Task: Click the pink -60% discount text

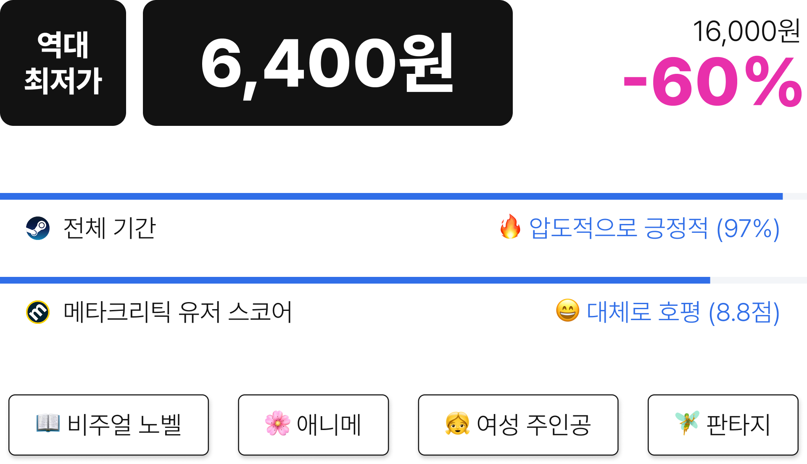Action: point(713,82)
